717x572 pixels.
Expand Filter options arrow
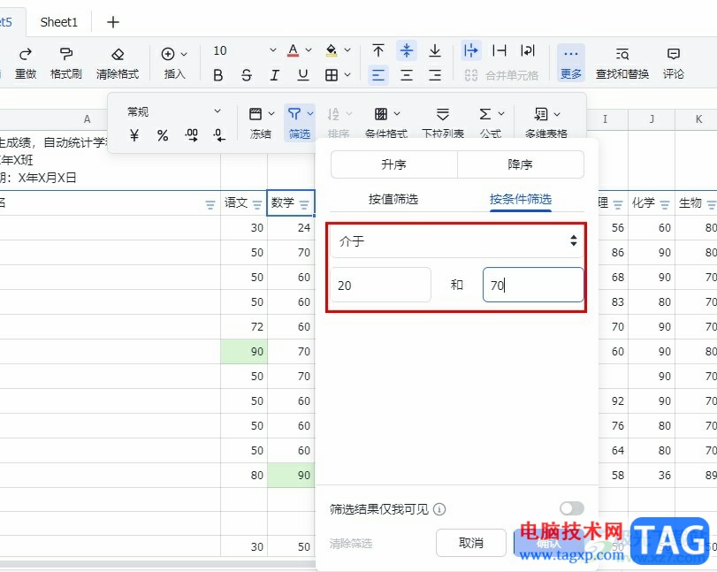pos(310,114)
